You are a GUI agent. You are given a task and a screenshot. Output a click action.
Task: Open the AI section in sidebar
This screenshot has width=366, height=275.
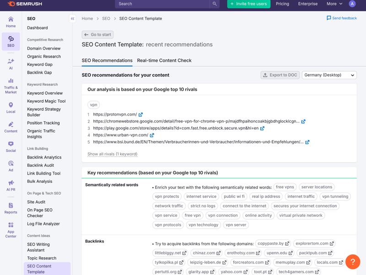(x=11, y=64)
